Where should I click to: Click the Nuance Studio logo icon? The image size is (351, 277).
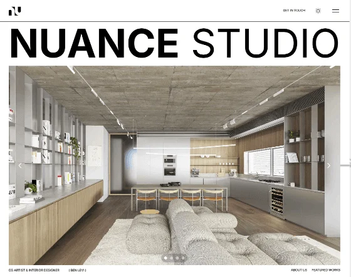[x=15, y=11]
